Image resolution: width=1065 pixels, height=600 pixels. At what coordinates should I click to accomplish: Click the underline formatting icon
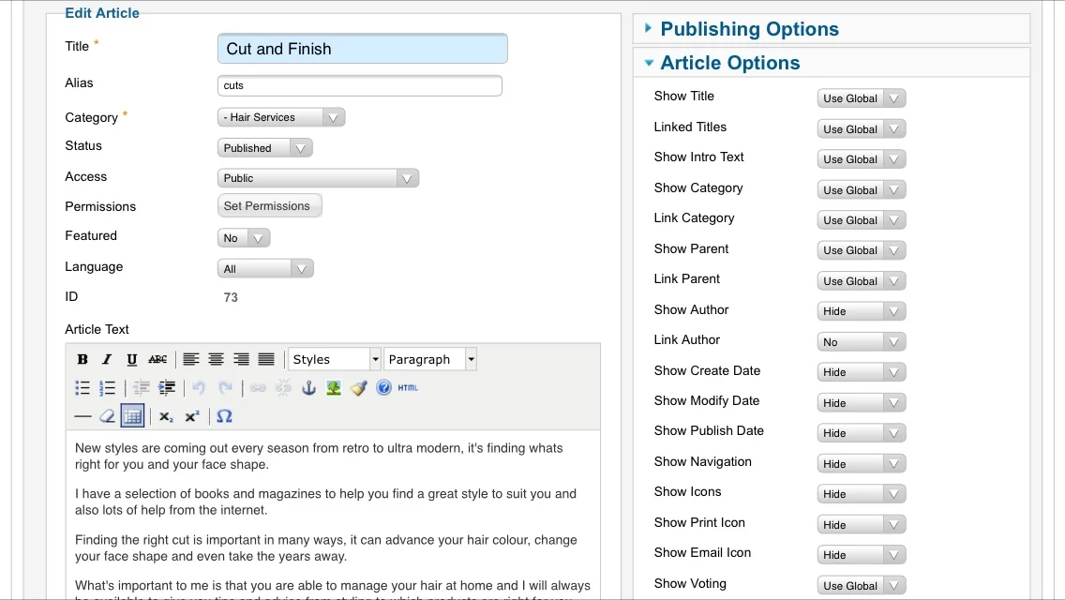(x=132, y=359)
